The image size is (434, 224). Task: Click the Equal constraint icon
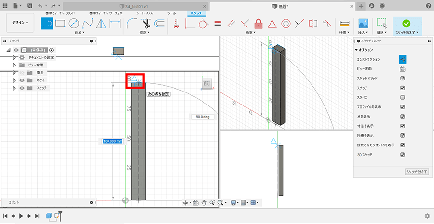click(x=217, y=23)
